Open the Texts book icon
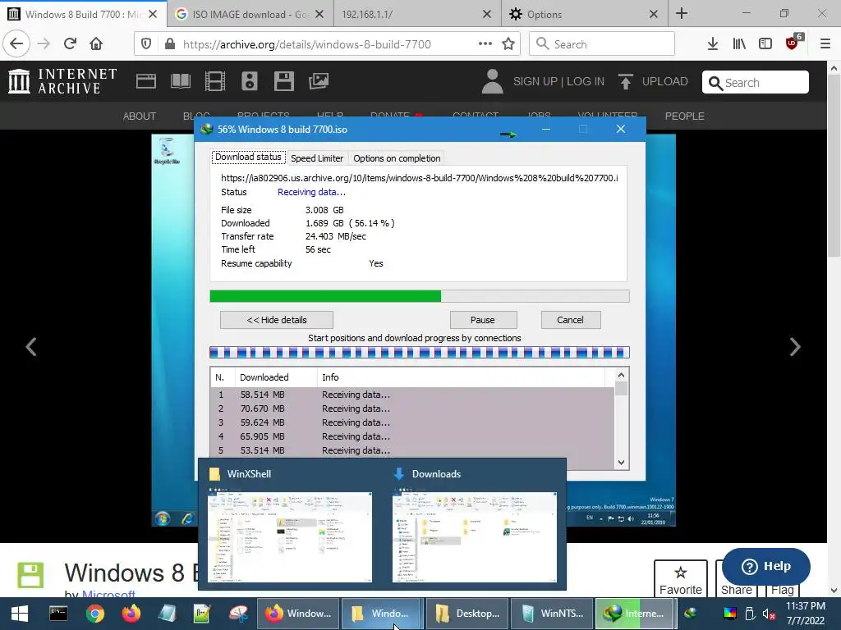This screenshot has height=630, width=841. (180, 81)
